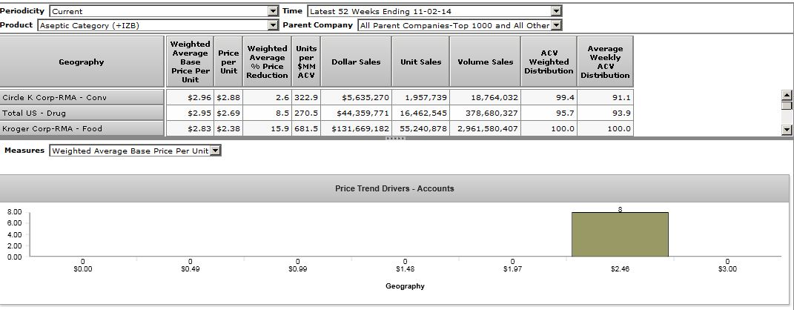Select Circle K Corp-RMA - Conv row
Screen dimensions: 794x310
click(82, 97)
